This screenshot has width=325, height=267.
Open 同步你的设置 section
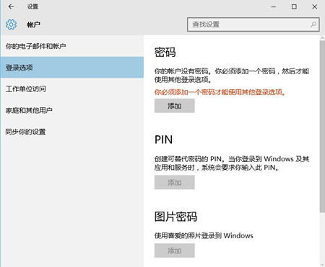(x=71, y=132)
